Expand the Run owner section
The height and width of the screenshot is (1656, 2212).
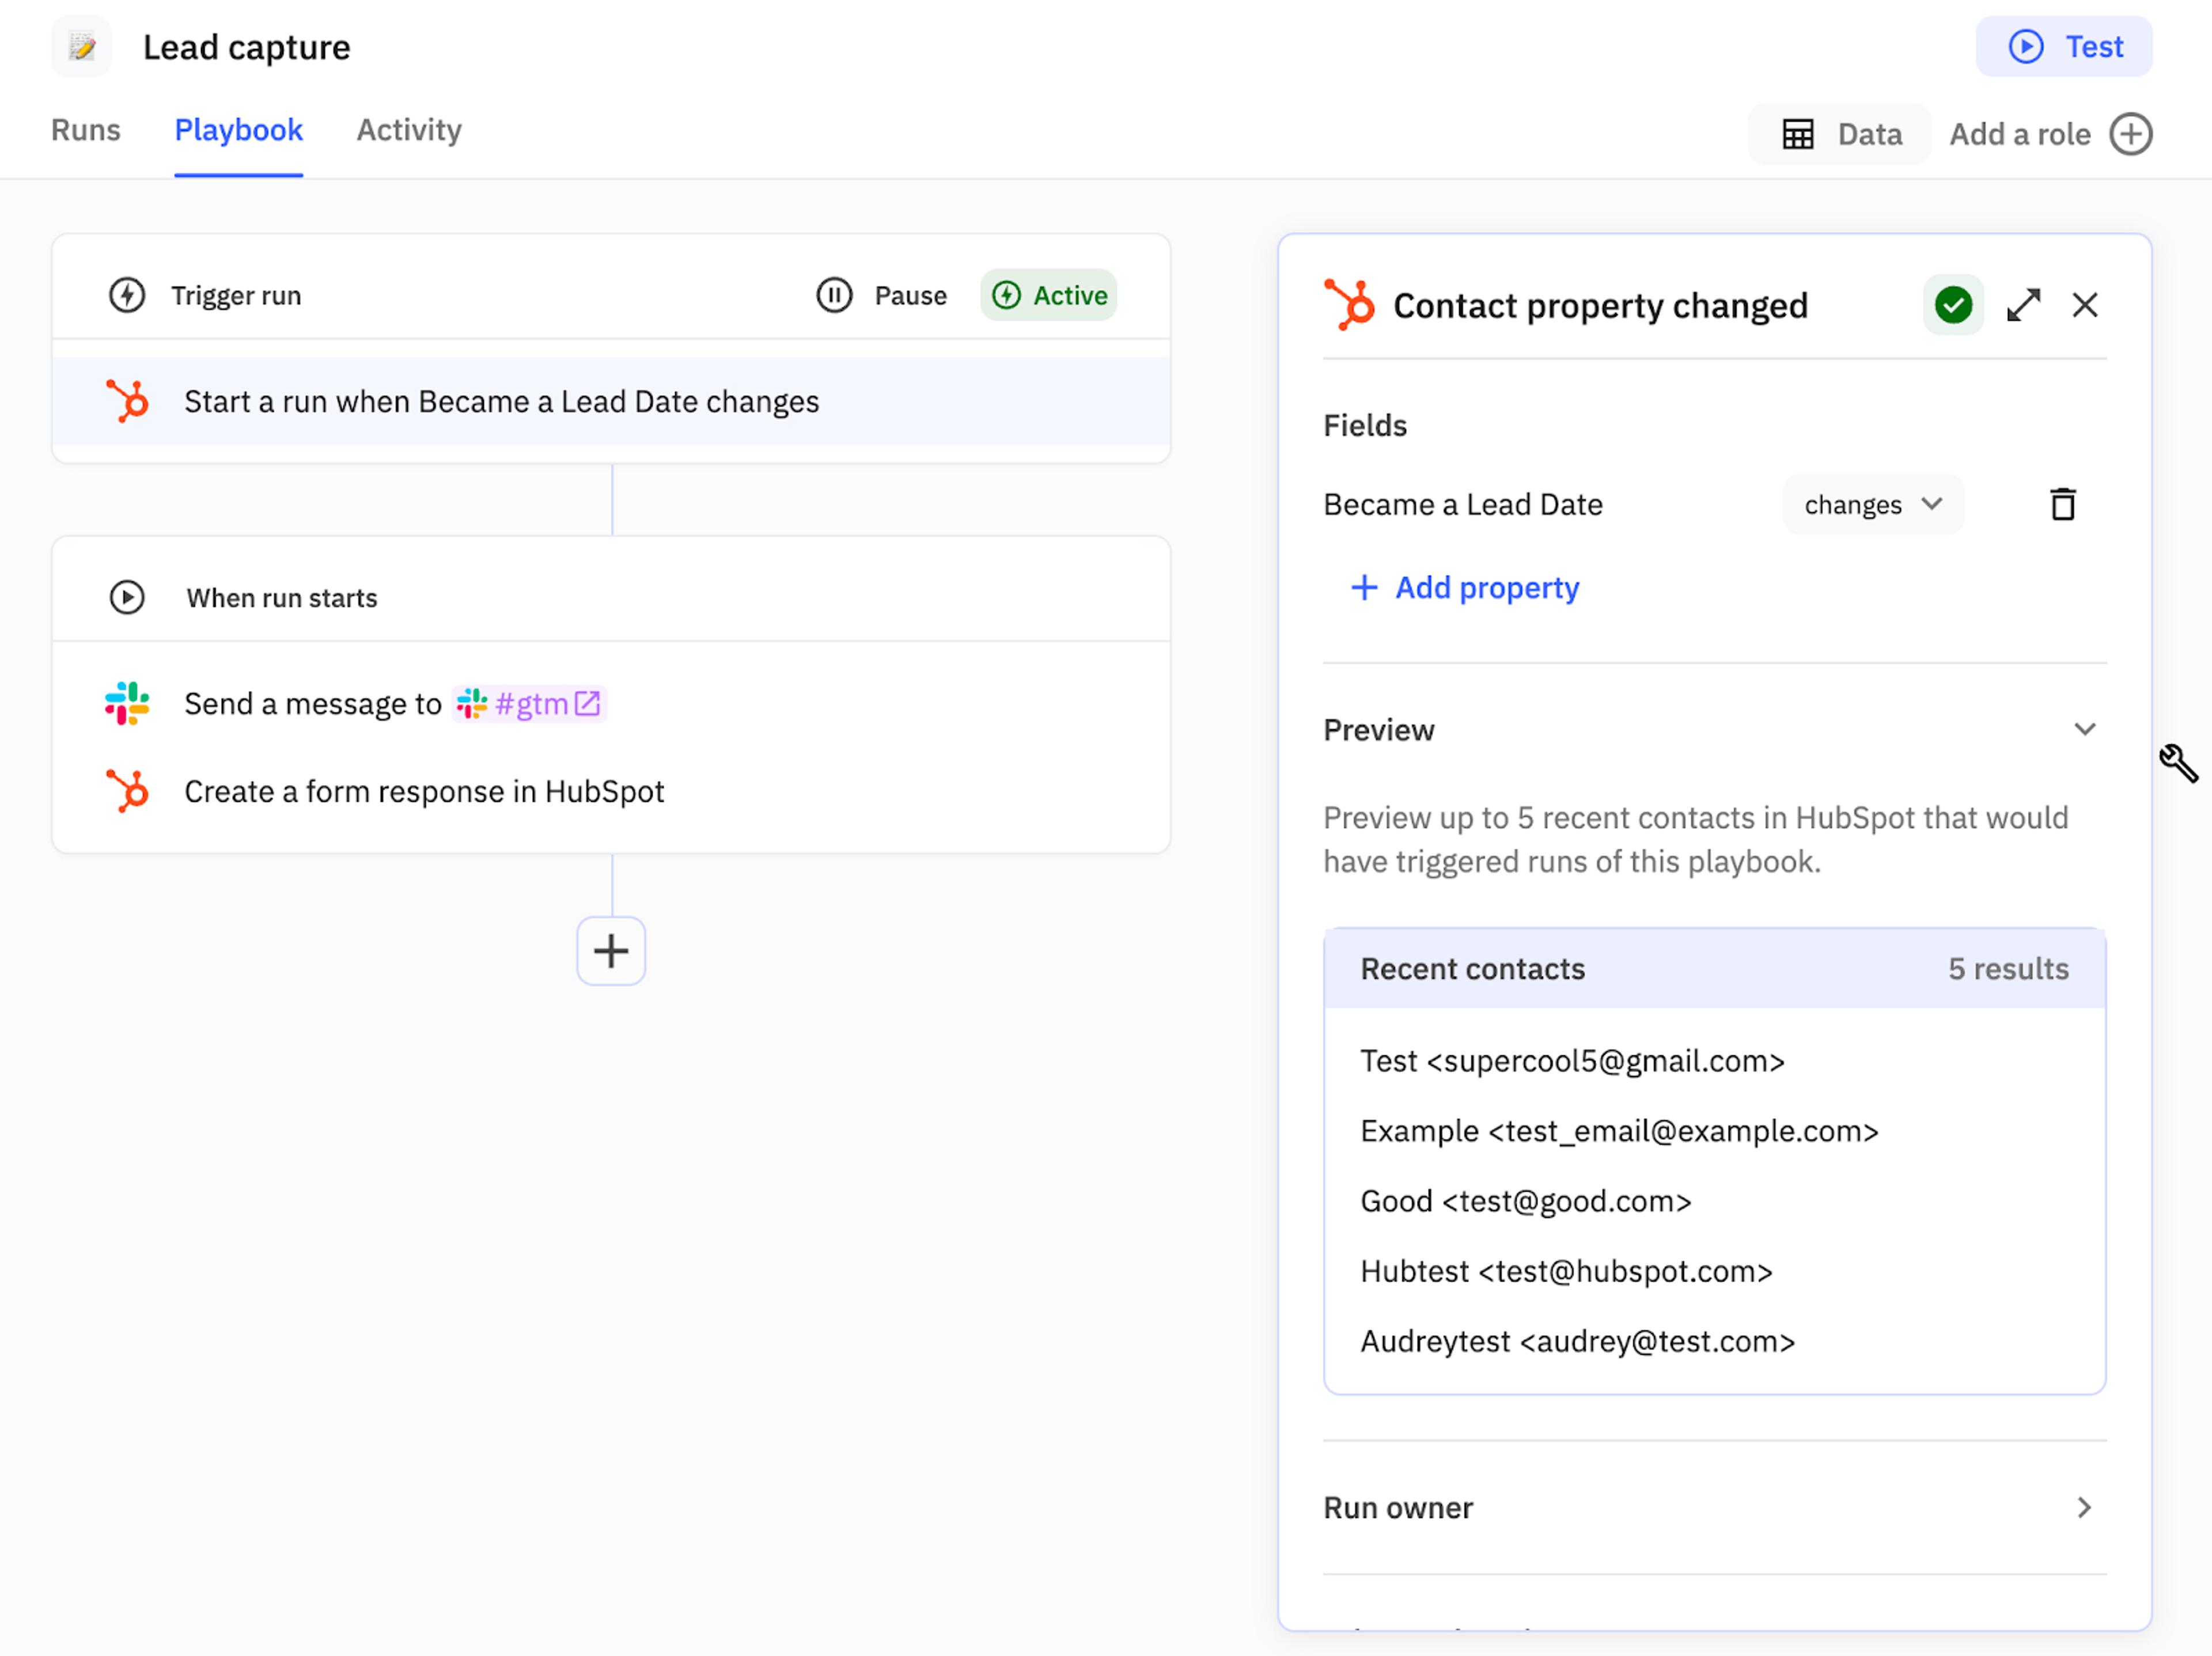2084,1507
